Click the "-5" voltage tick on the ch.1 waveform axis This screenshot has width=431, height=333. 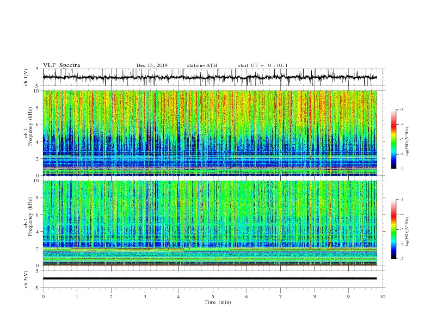pos(37,86)
